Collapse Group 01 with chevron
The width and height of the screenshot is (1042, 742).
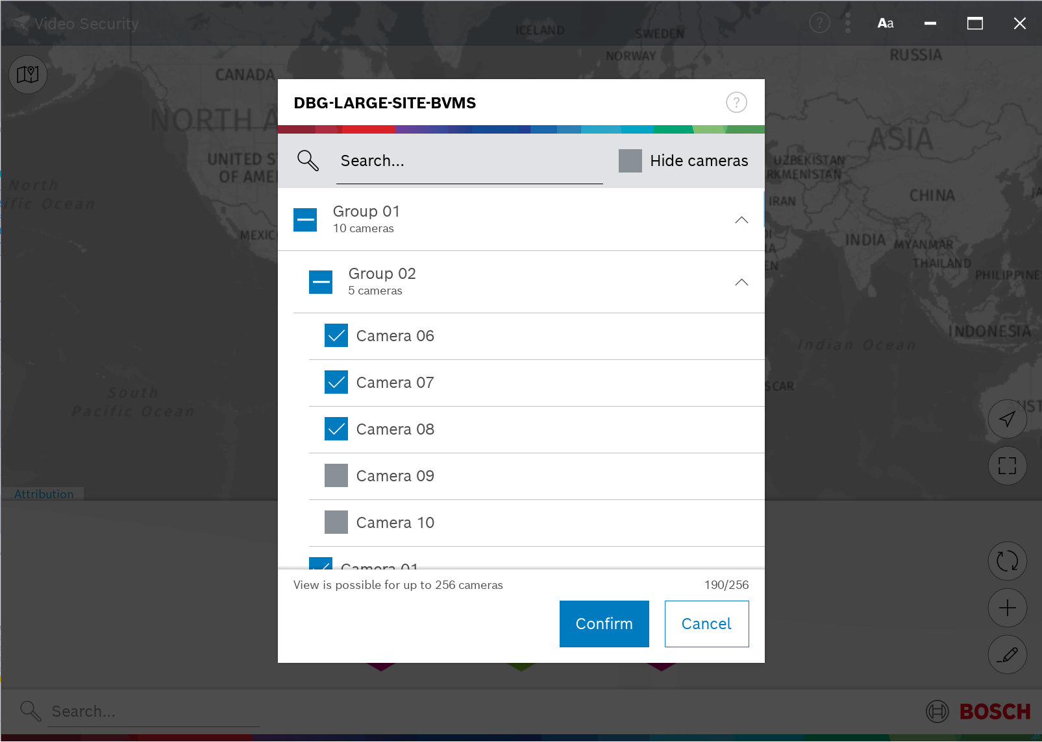tap(741, 220)
